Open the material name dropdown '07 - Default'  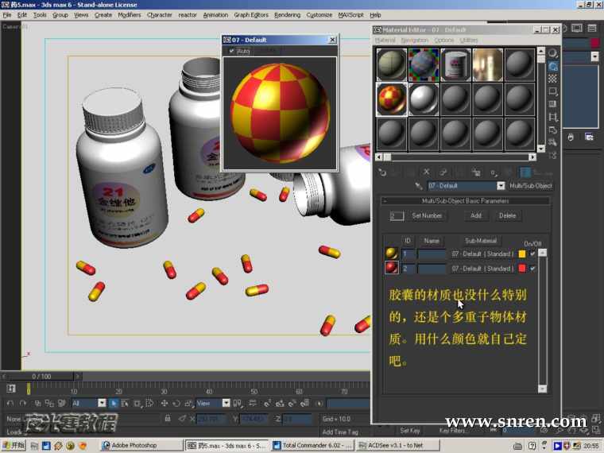501,186
